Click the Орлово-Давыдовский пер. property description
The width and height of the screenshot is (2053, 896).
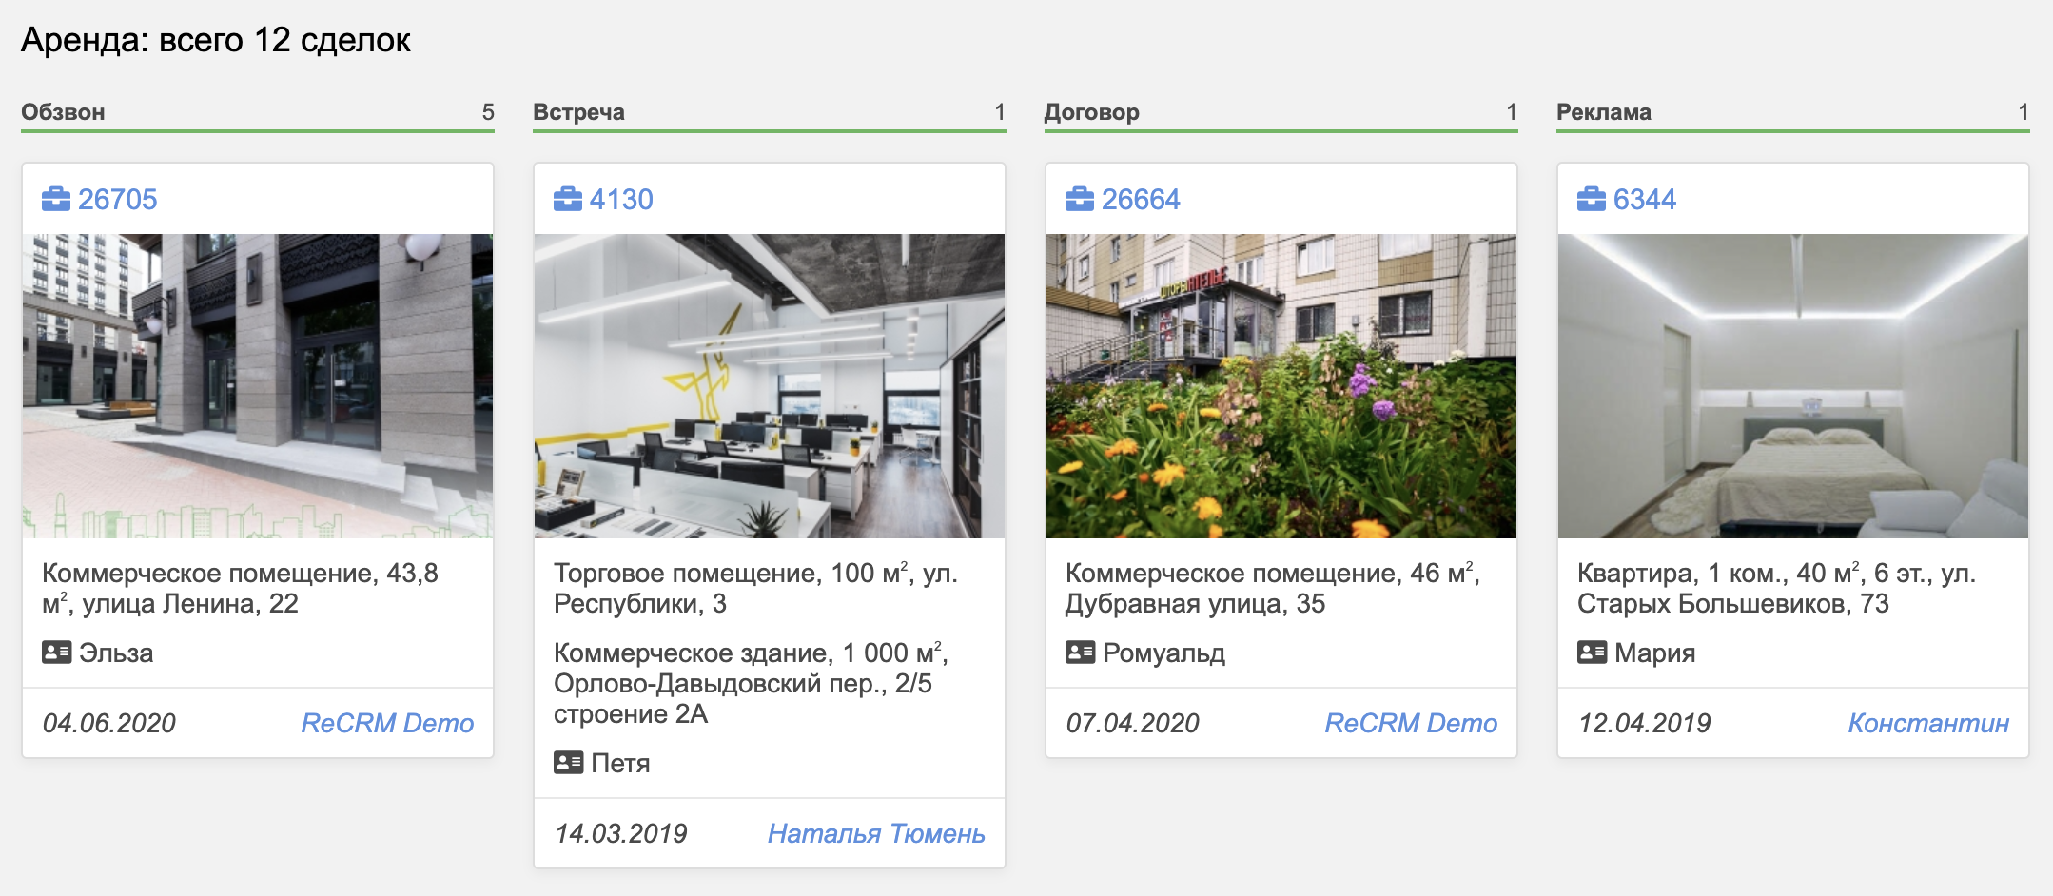click(x=751, y=683)
